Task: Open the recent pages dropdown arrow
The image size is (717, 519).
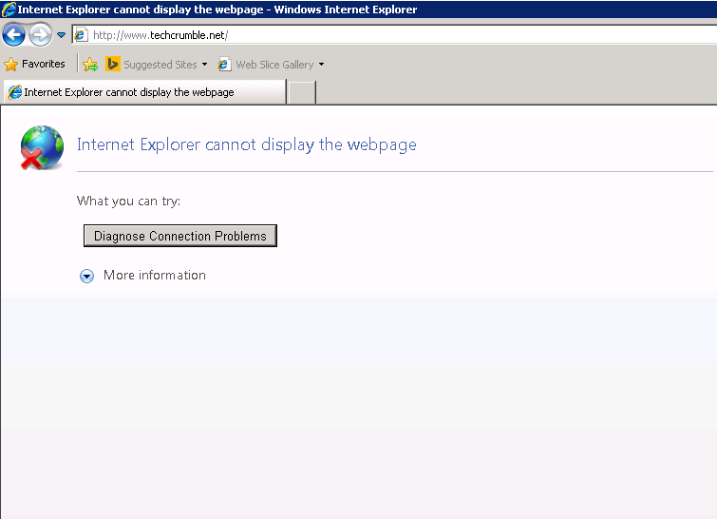Action: coord(62,35)
